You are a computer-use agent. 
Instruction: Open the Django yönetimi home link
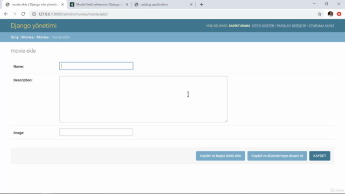tap(33, 26)
